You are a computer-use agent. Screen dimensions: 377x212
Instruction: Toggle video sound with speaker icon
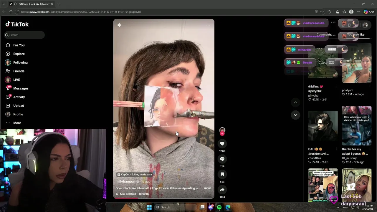[x=119, y=25]
